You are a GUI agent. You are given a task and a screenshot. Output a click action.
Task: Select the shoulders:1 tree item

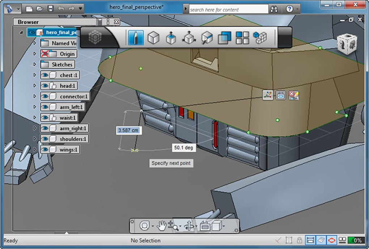point(64,139)
